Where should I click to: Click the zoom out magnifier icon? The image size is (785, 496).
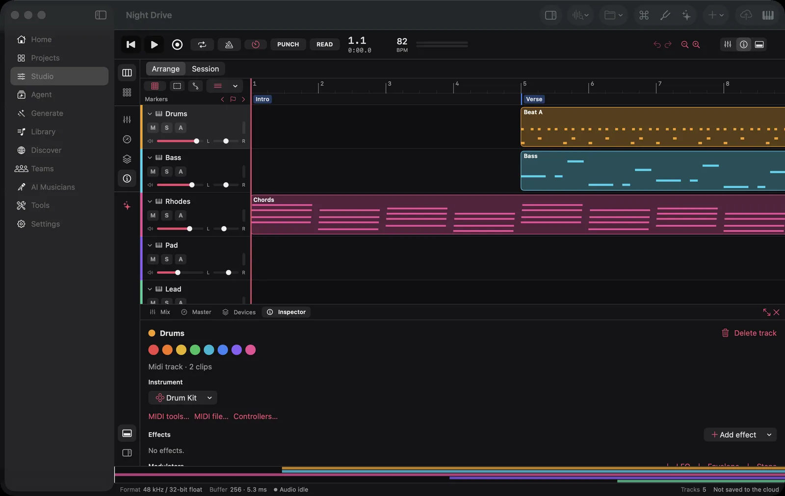click(685, 45)
